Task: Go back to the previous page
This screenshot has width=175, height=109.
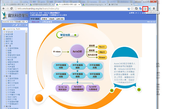Action: point(4,8)
